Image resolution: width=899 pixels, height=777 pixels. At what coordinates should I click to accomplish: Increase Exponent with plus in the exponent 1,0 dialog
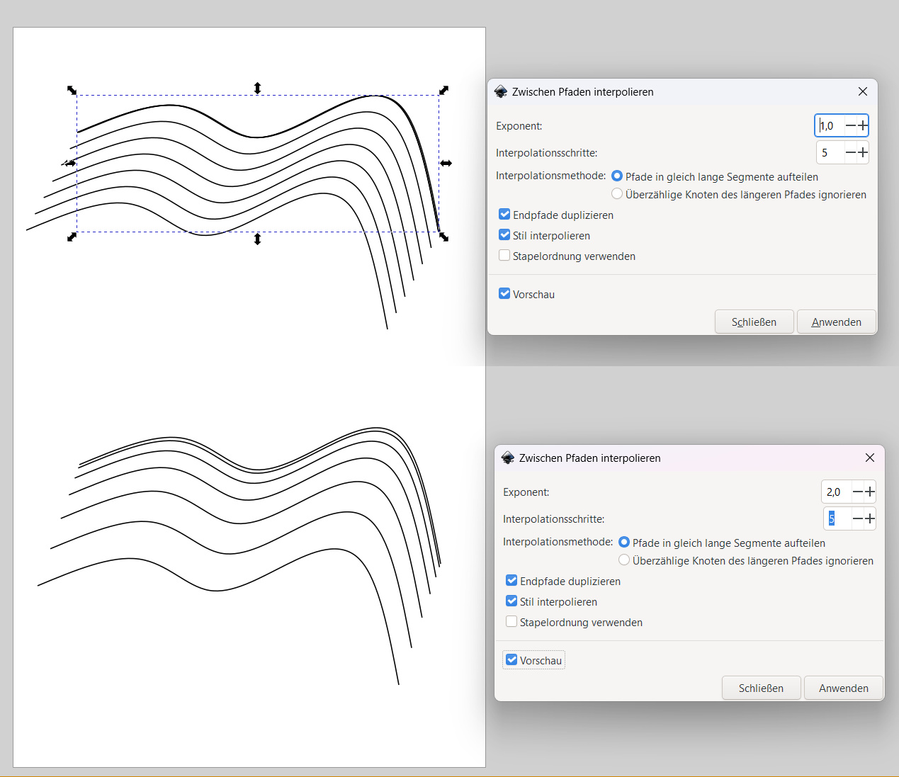point(862,126)
